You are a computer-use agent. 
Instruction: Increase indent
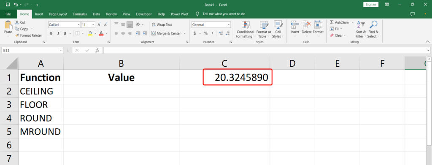coord(145,33)
